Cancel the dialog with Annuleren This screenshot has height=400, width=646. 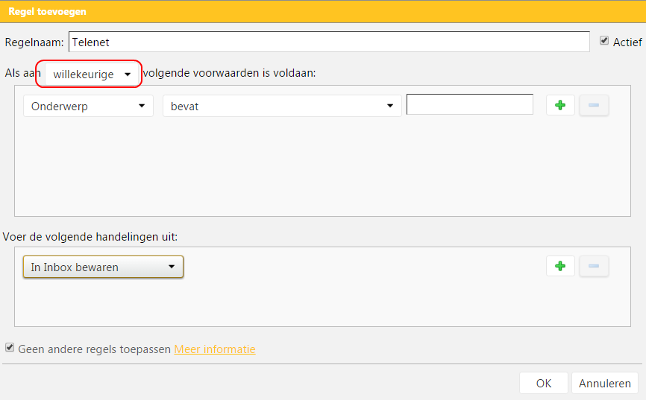[604, 383]
